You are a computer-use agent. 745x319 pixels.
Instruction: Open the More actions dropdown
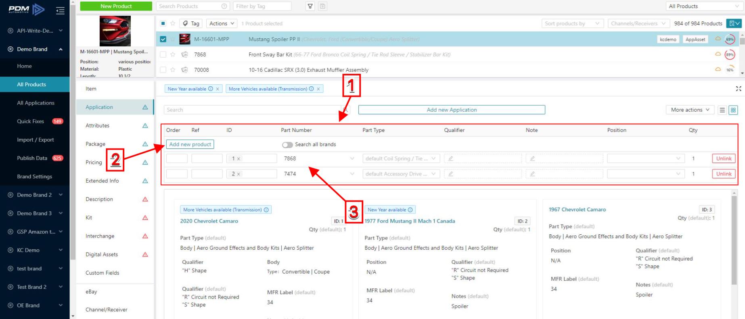(690, 110)
